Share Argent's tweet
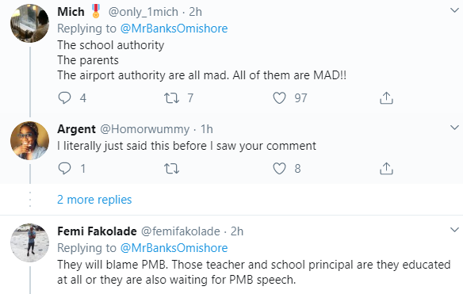This screenshot has width=463, height=294. tap(386, 168)
